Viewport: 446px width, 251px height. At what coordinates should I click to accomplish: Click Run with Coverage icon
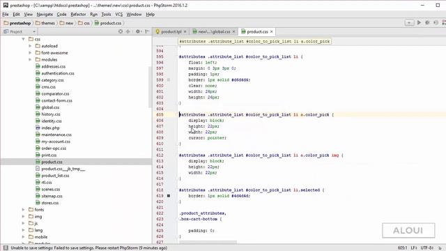tap(436, 23)
